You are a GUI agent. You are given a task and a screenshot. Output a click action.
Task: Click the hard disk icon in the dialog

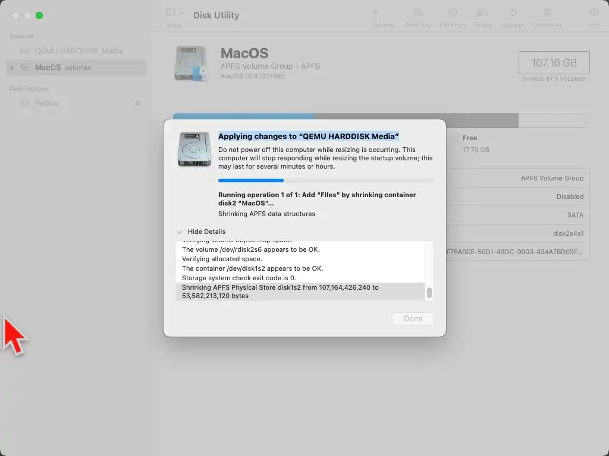click(194, 149)
